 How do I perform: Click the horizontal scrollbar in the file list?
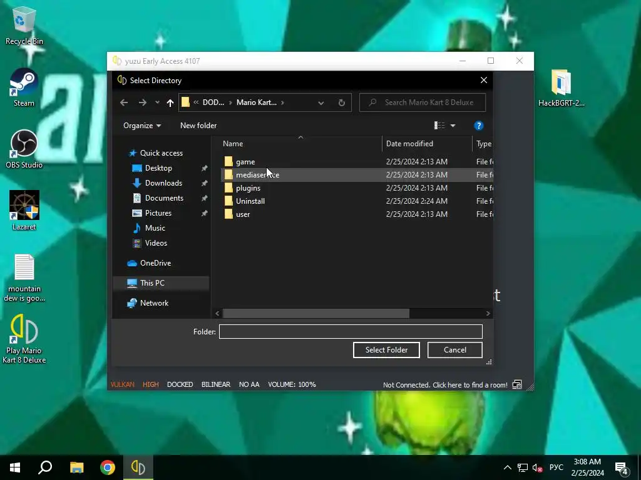click(316, 314)
